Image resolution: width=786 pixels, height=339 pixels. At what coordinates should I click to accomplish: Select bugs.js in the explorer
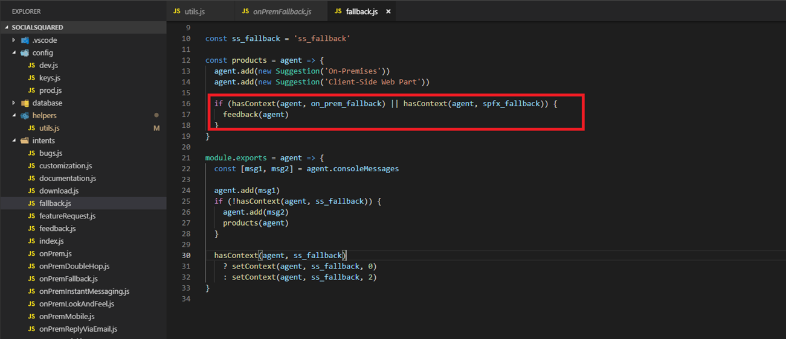point(51,153)
